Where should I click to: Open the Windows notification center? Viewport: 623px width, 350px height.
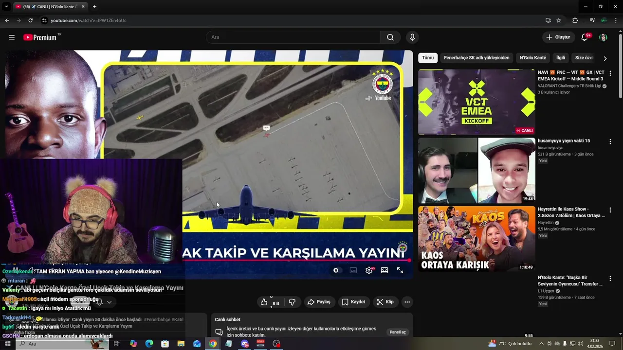pos(612,344)
